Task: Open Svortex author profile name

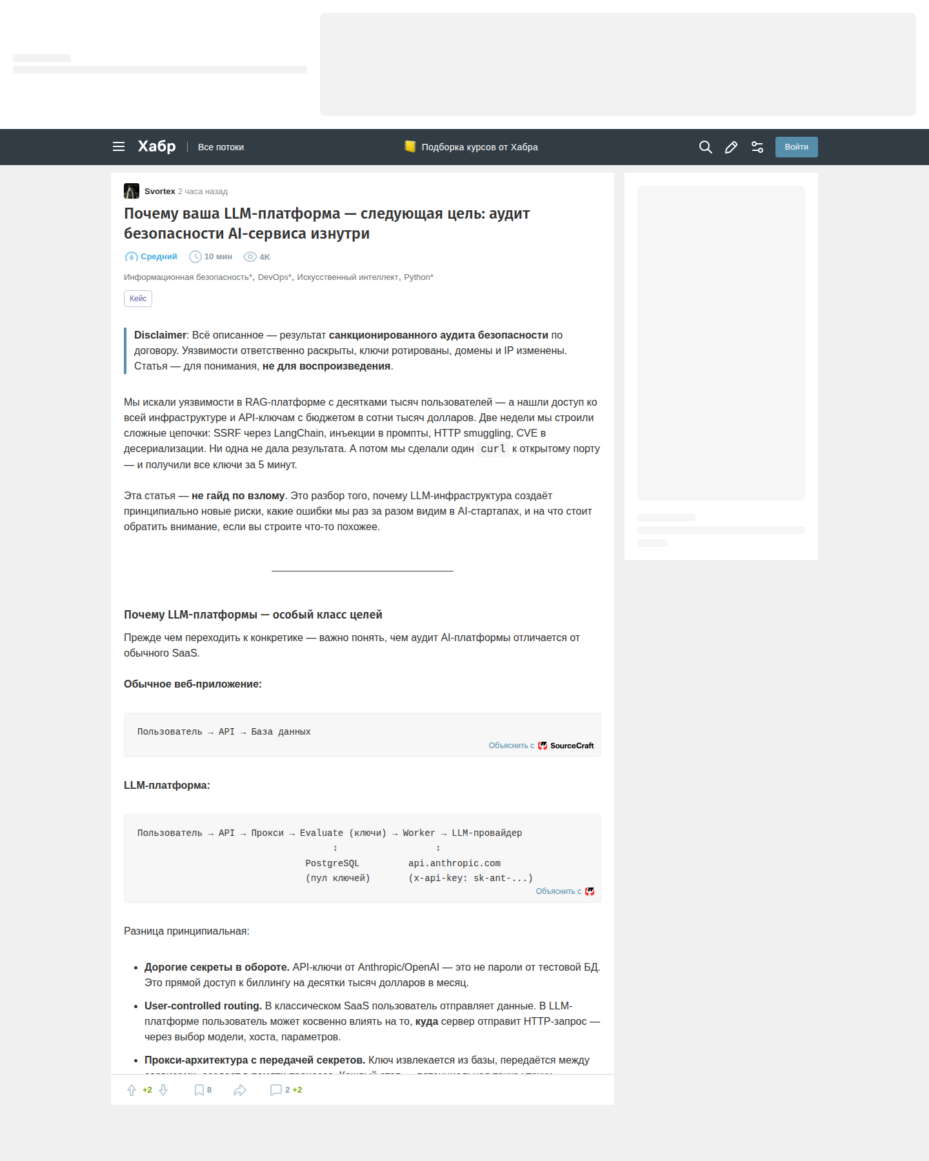Action: tap(159, 192)
